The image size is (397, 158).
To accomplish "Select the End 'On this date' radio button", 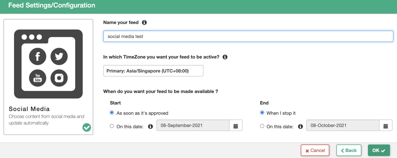I will coord(262,126).
